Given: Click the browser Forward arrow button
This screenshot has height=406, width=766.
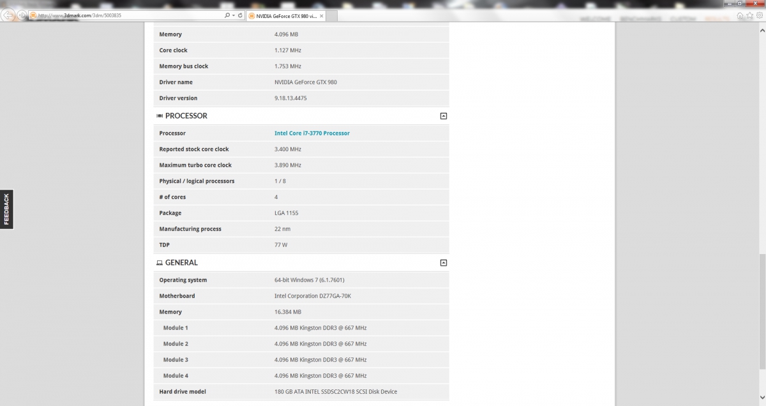Looking at the screenshot, I should coord(23,15).
